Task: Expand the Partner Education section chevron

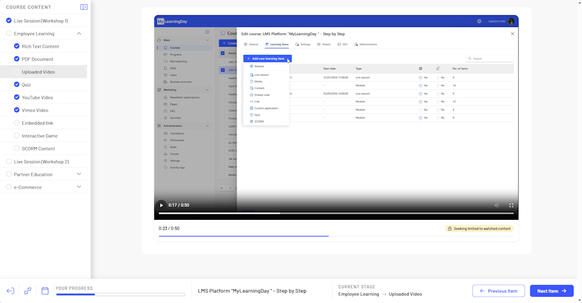Action: point(79,174)
